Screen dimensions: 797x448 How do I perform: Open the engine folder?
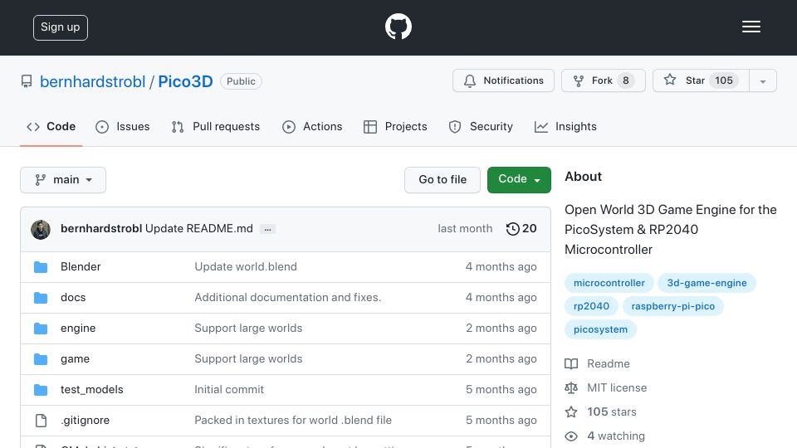point(78,329)
